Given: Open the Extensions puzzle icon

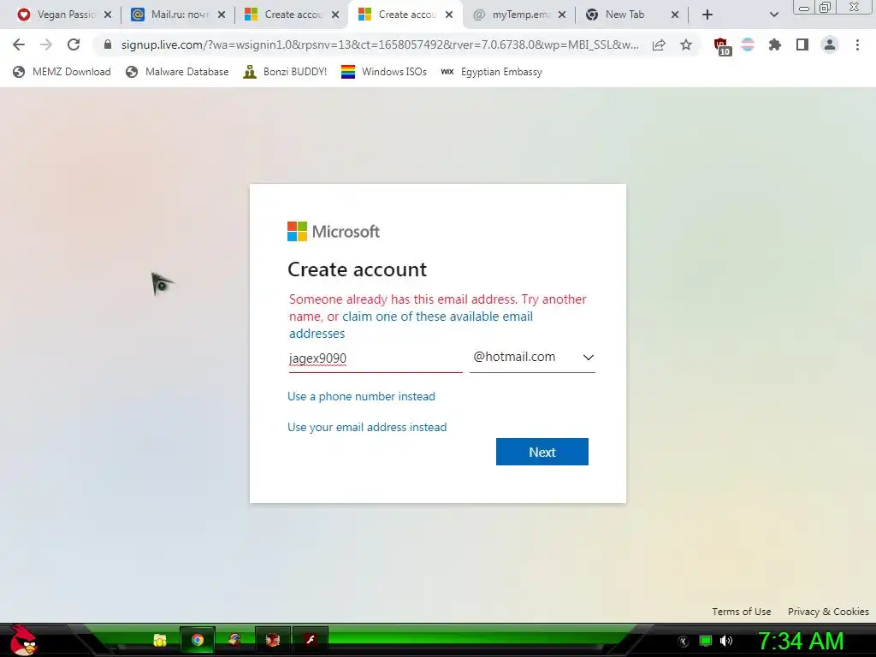Looking at the screenshot, I should [775, 44].
